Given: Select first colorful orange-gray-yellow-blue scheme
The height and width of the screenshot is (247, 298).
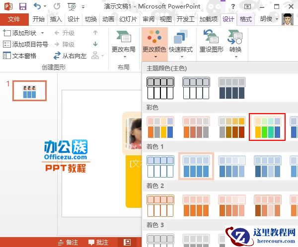Looking at the screenshot, I should (x=160, y=127).
